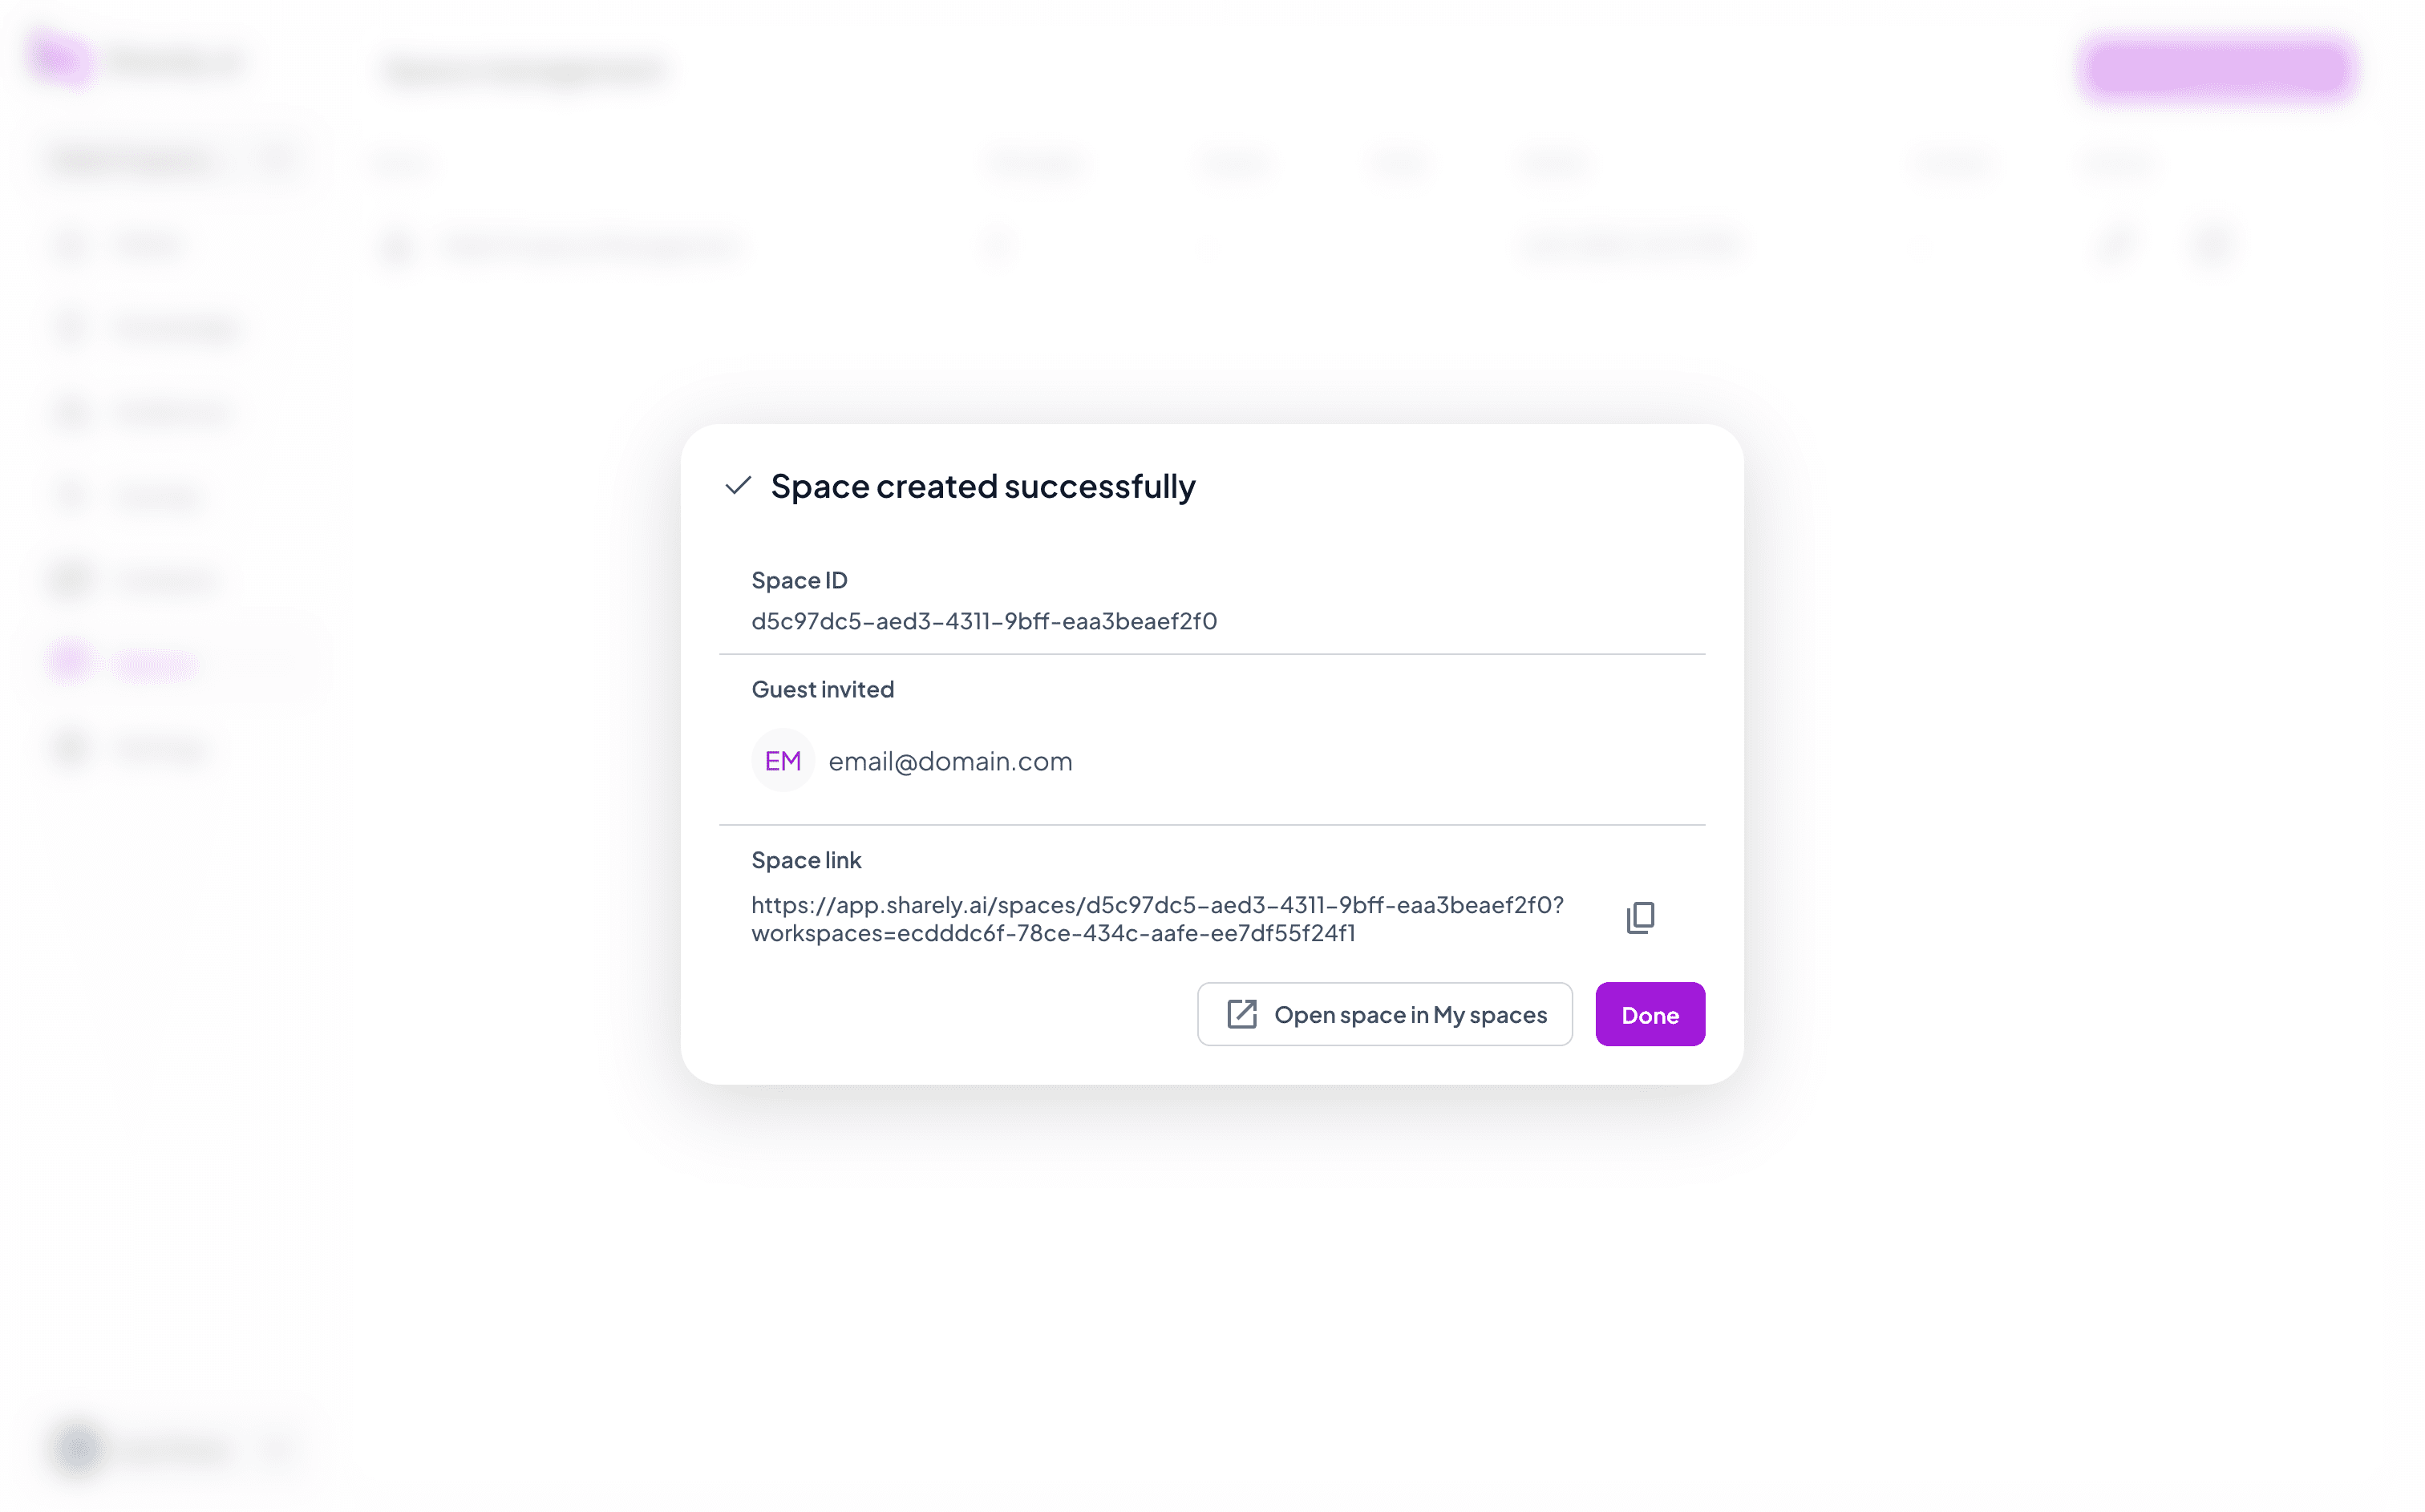Click the blurred edit icon in table row
Viewport: 2425px width, 1512px height.
[2117, 243]
